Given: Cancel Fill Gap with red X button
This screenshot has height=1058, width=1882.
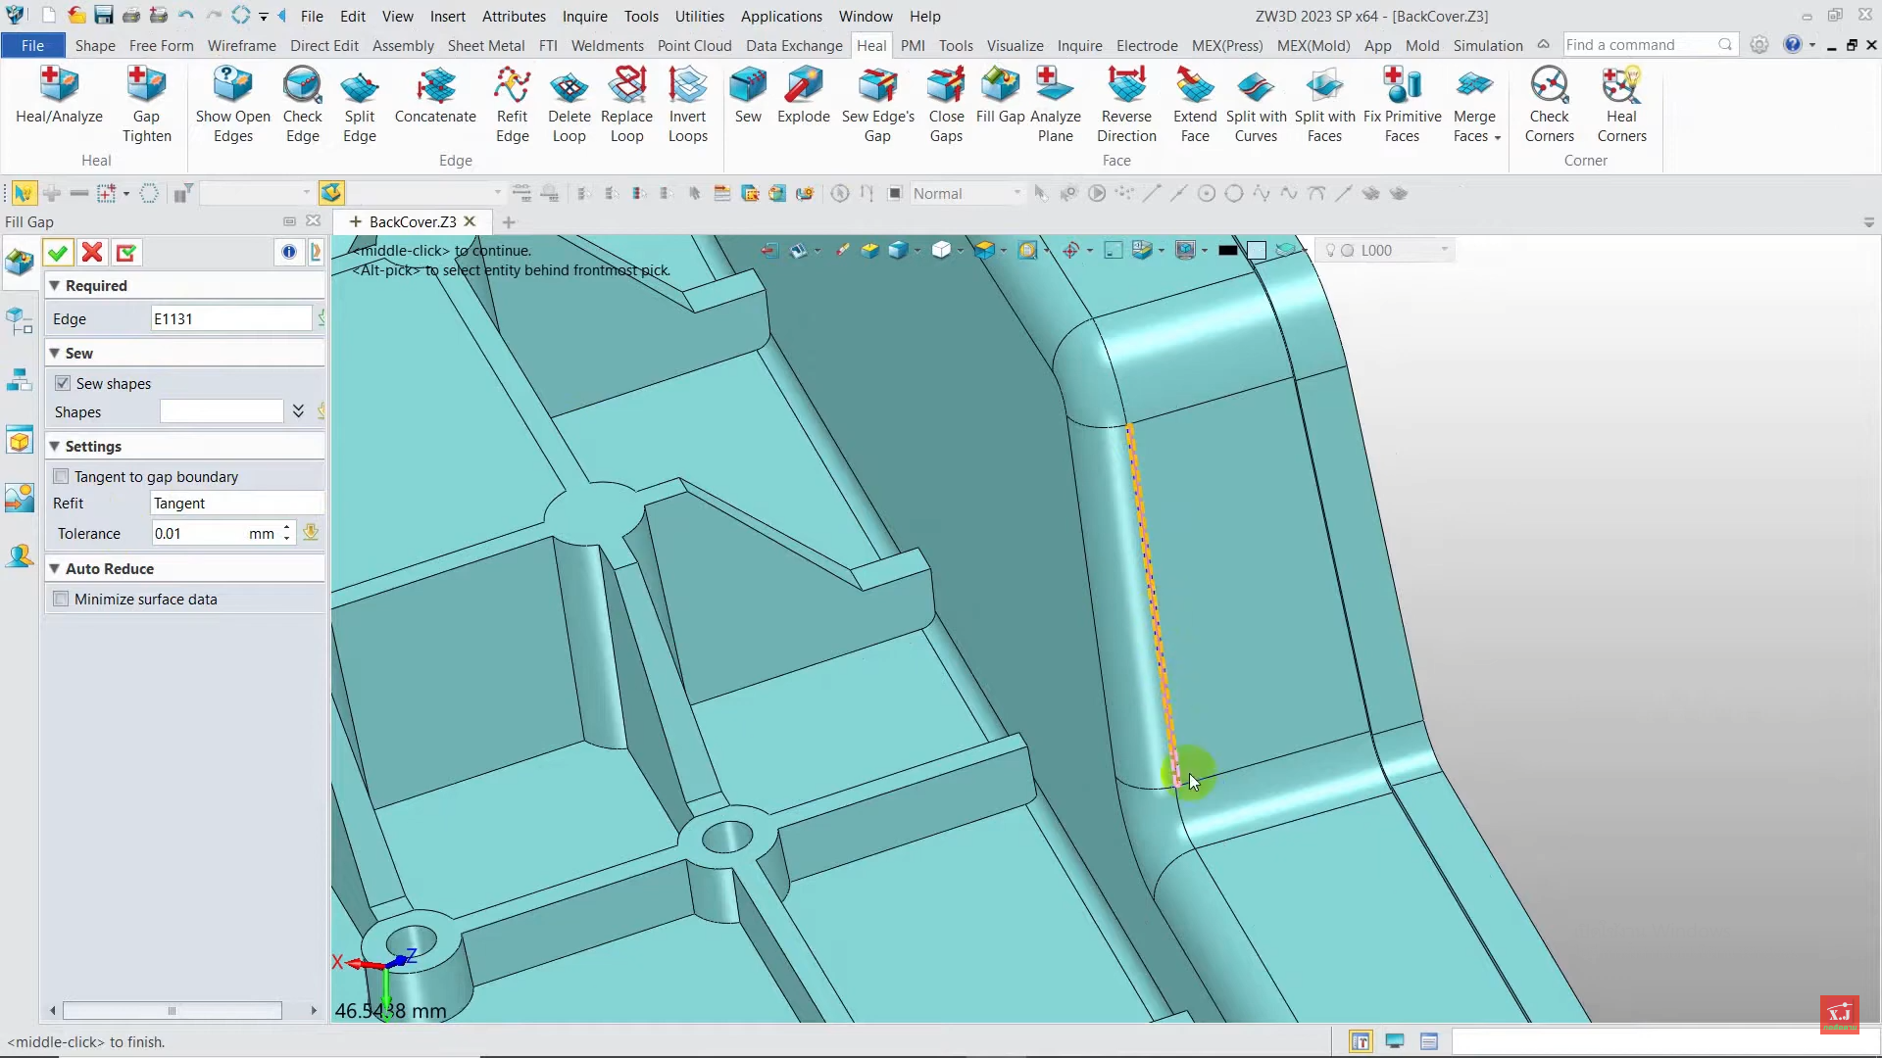Looking at the screenshot, I should point(92,253).
